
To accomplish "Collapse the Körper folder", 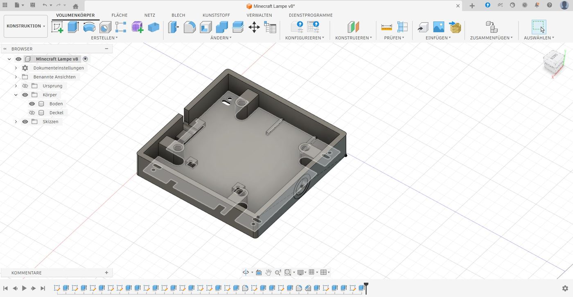I will 16,94.
